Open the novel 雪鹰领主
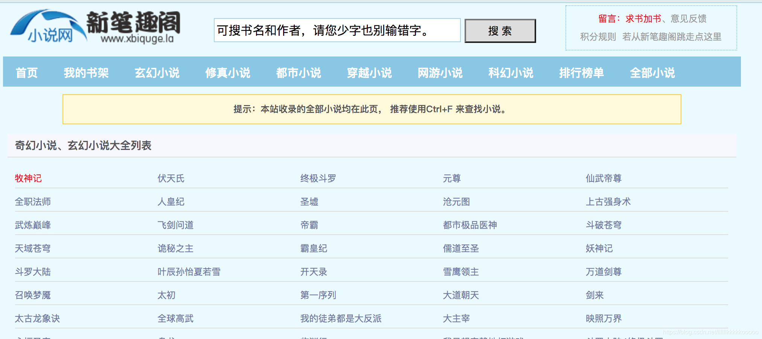This screenshot has height=339, width=762. (x=460, y=272)
